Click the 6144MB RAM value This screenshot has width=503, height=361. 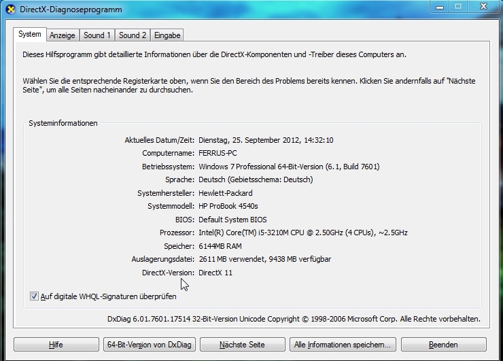coord(220,246)
